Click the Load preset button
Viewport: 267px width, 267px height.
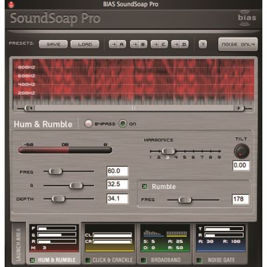point(85,44)
